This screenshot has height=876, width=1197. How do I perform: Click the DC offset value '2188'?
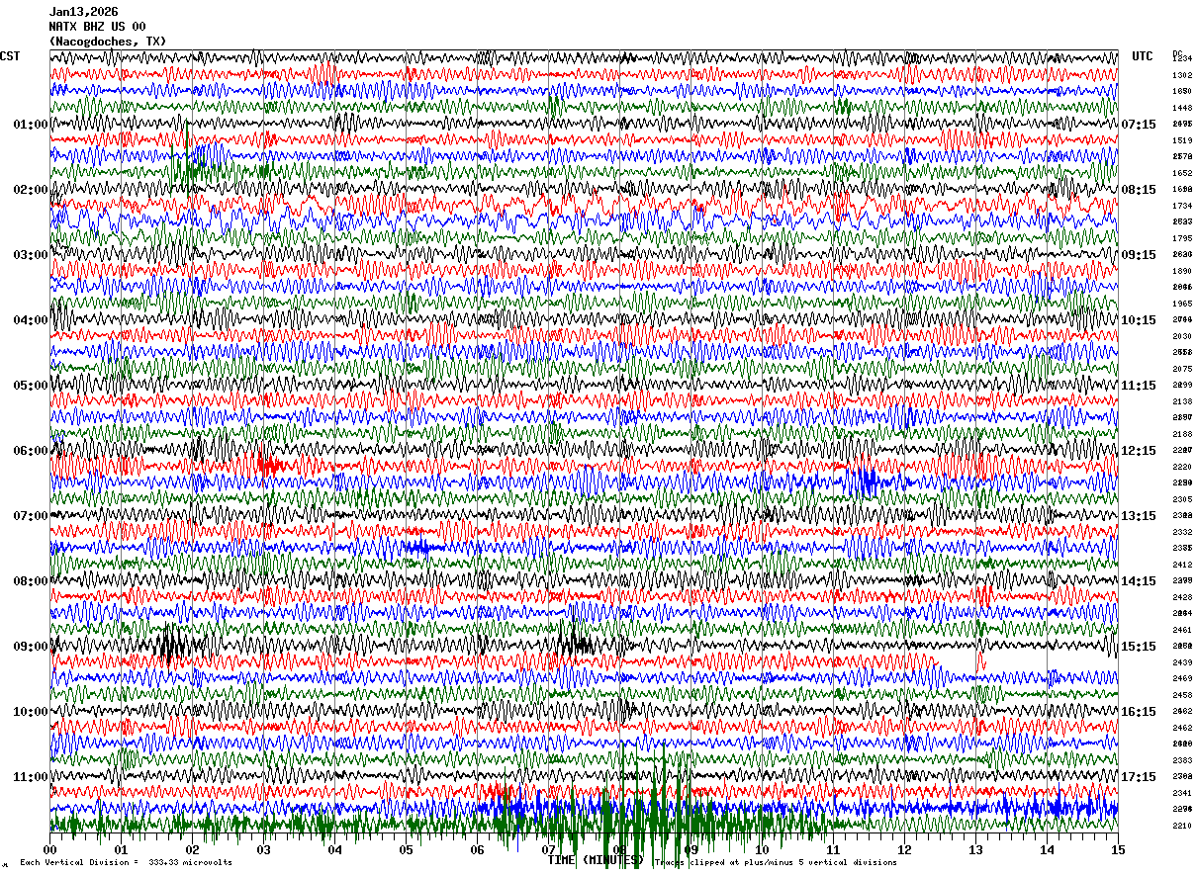tap(1182, 434)
